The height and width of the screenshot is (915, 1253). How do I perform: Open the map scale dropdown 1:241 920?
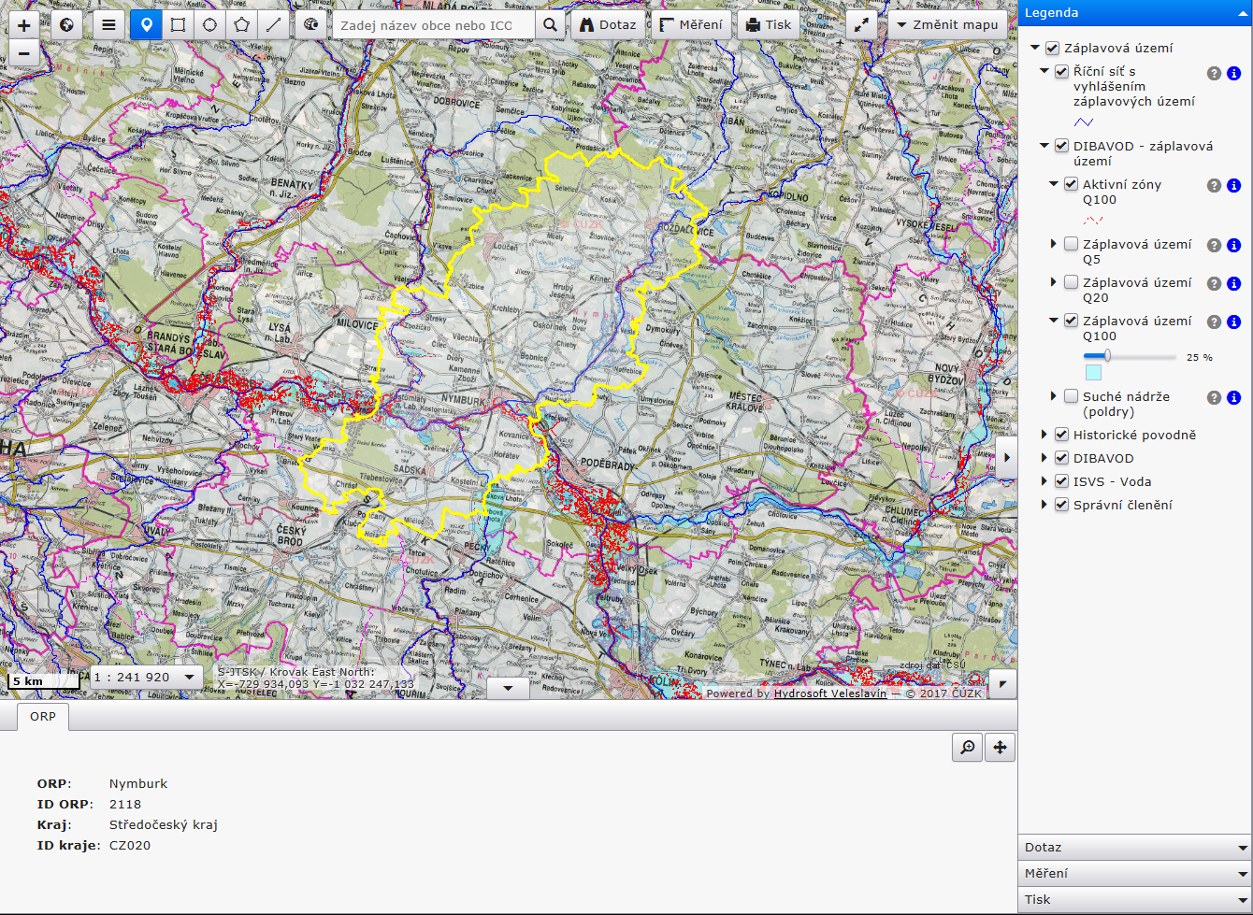[147, 677]
